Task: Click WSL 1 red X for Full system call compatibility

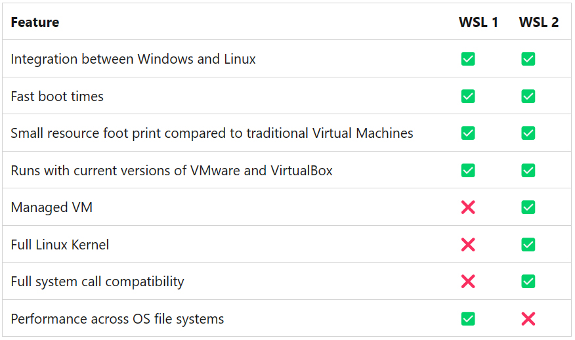Action: pyautogui.click(x=468, y=282)
